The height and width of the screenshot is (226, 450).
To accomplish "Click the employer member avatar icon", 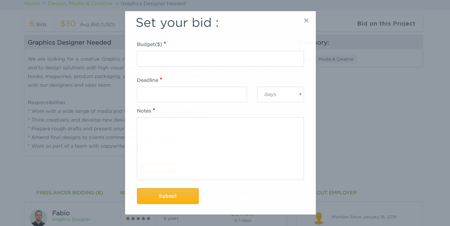I will click(319, 218).
